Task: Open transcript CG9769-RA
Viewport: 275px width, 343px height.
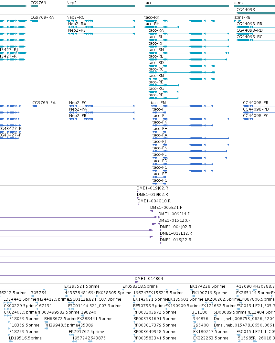Action: [42, 17]
